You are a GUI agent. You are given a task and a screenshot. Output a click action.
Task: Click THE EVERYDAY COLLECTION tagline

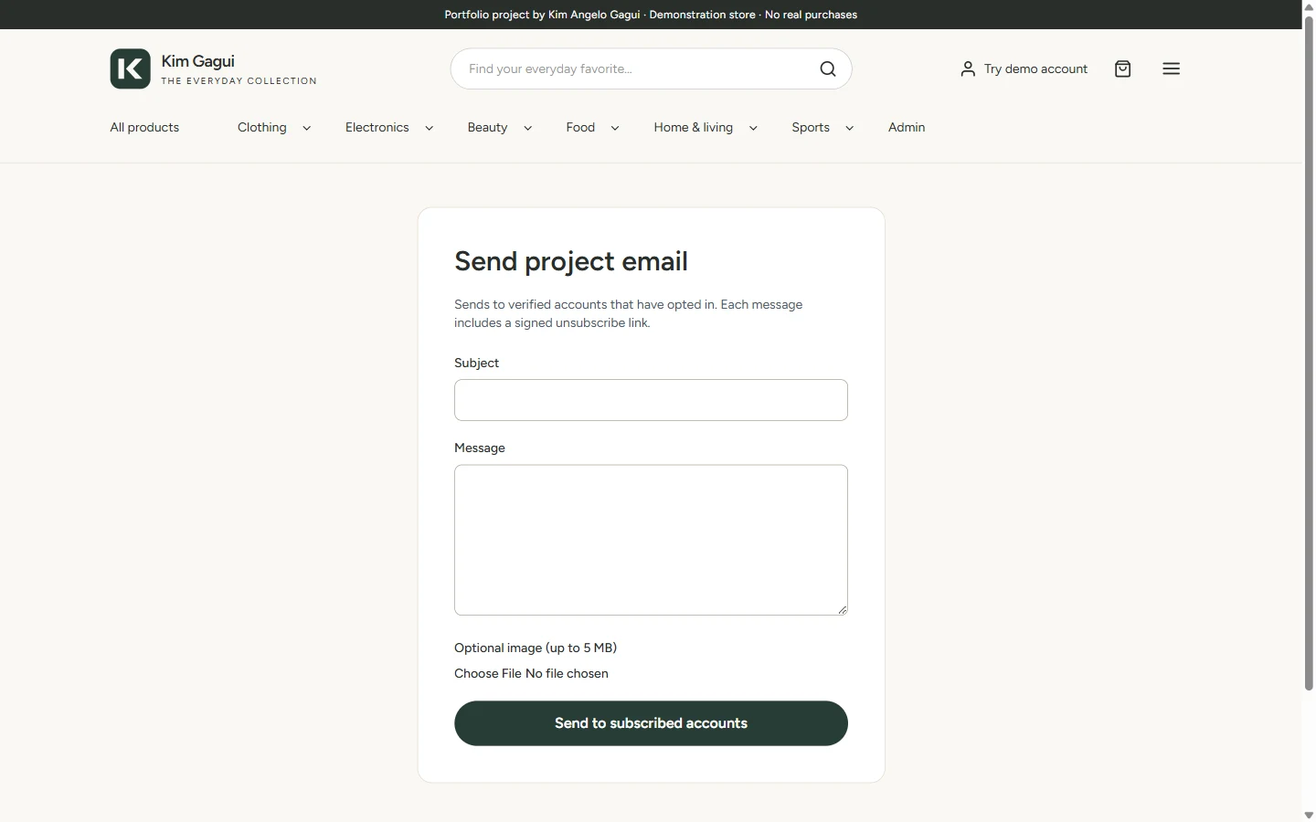tap(239, 81)
